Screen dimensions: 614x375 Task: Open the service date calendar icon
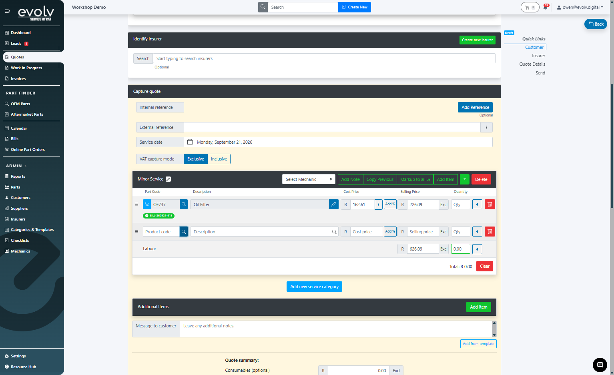click(x=190, y=142)
